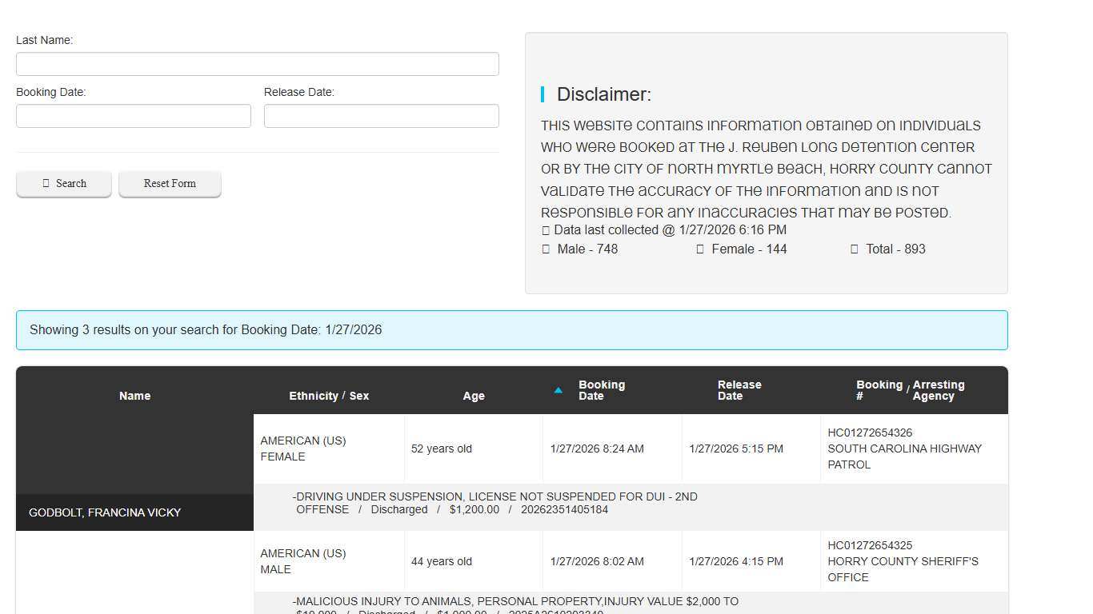Screen dimensions: 1093x614
Task: Sort by Ethnicity / Sex column header
Action: coord(329,396)
